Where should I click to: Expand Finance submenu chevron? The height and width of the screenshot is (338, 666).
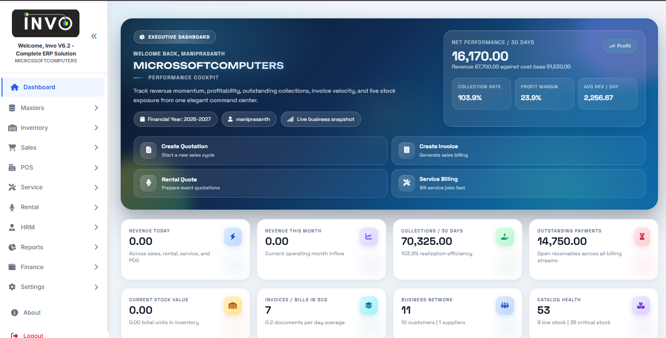(x=96, y=267)
